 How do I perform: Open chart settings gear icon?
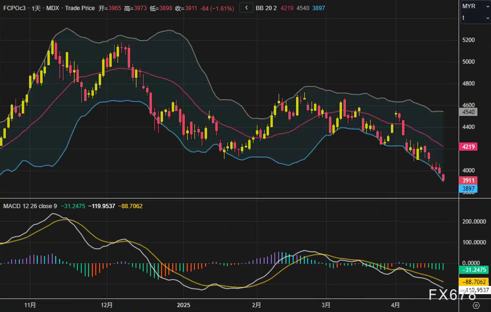(476, 305)
